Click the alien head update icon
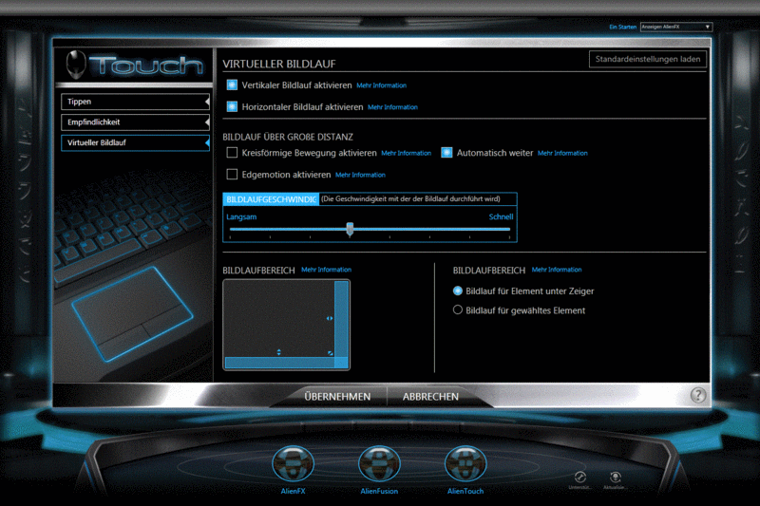760x506 pixels. pos(616,477)
